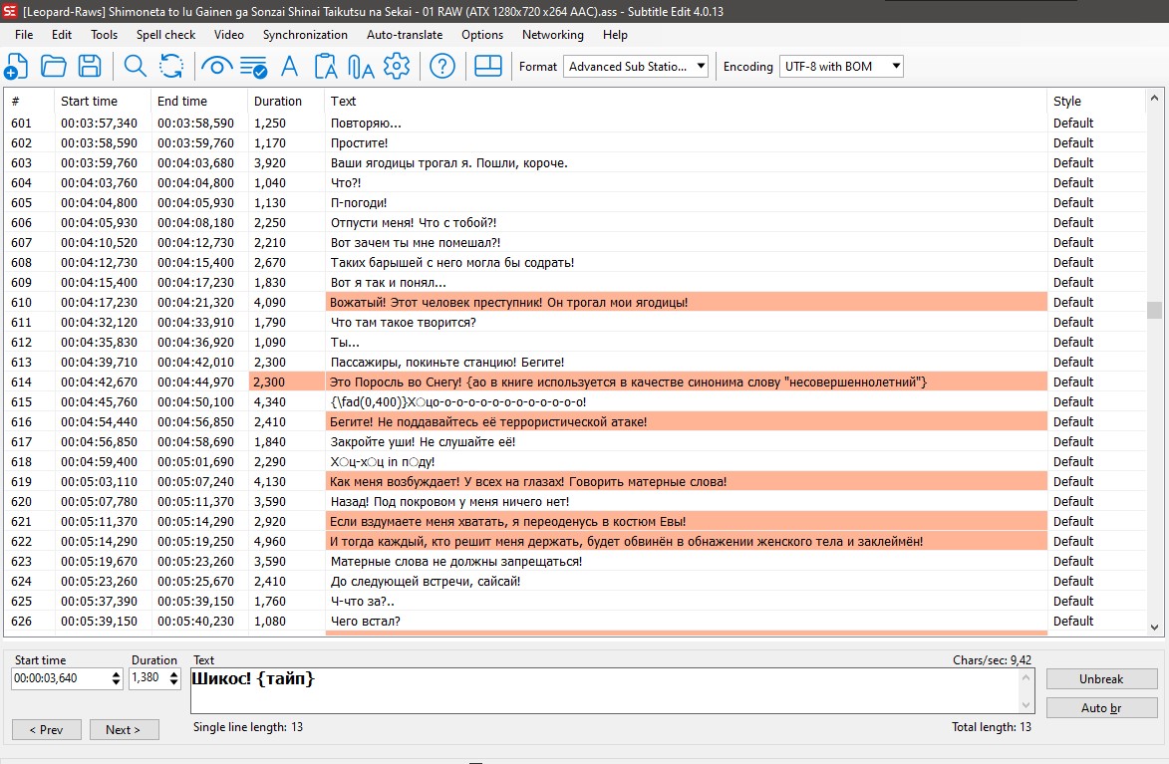This screenshot has width=1169, height=764.
Task: Click the Help question mark icon
Action: 441,67
